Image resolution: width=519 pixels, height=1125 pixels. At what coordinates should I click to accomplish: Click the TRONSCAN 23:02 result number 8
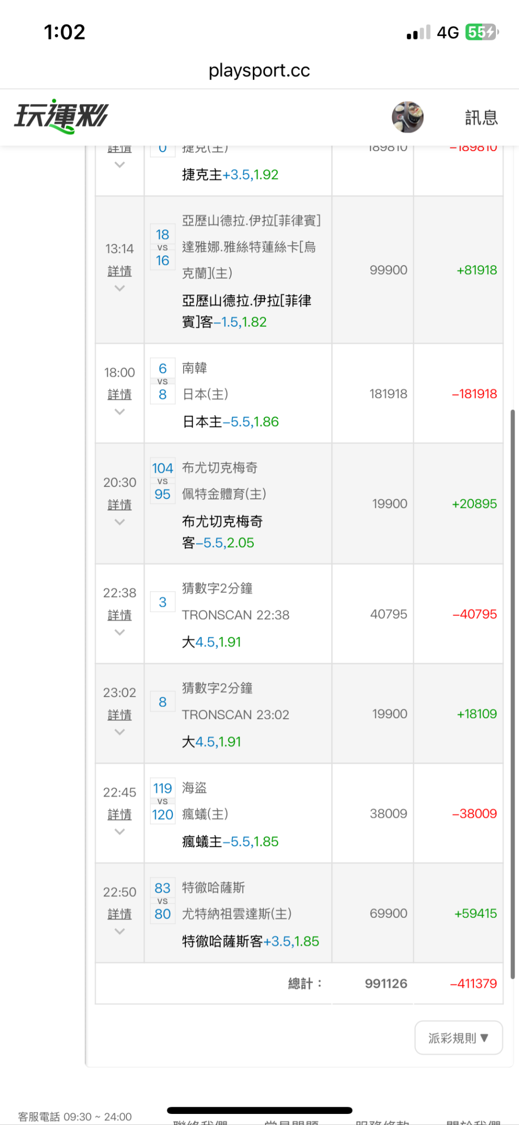[162, 702]
